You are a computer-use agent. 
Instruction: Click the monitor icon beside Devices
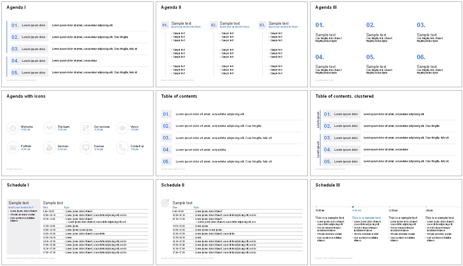[86, 148]
